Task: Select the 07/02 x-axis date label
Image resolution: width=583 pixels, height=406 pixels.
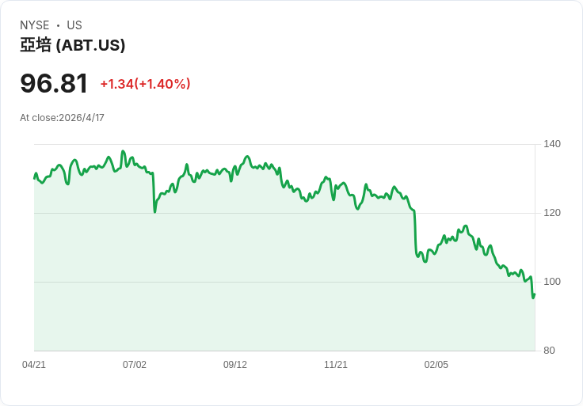Action: 135,365
